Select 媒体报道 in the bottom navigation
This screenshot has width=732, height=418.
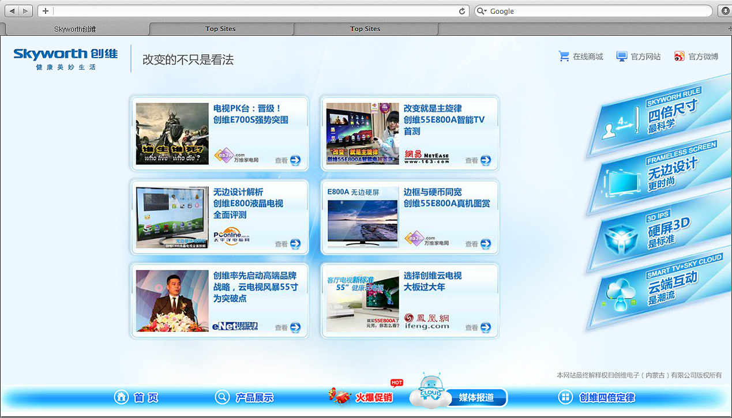click(476, 398)
